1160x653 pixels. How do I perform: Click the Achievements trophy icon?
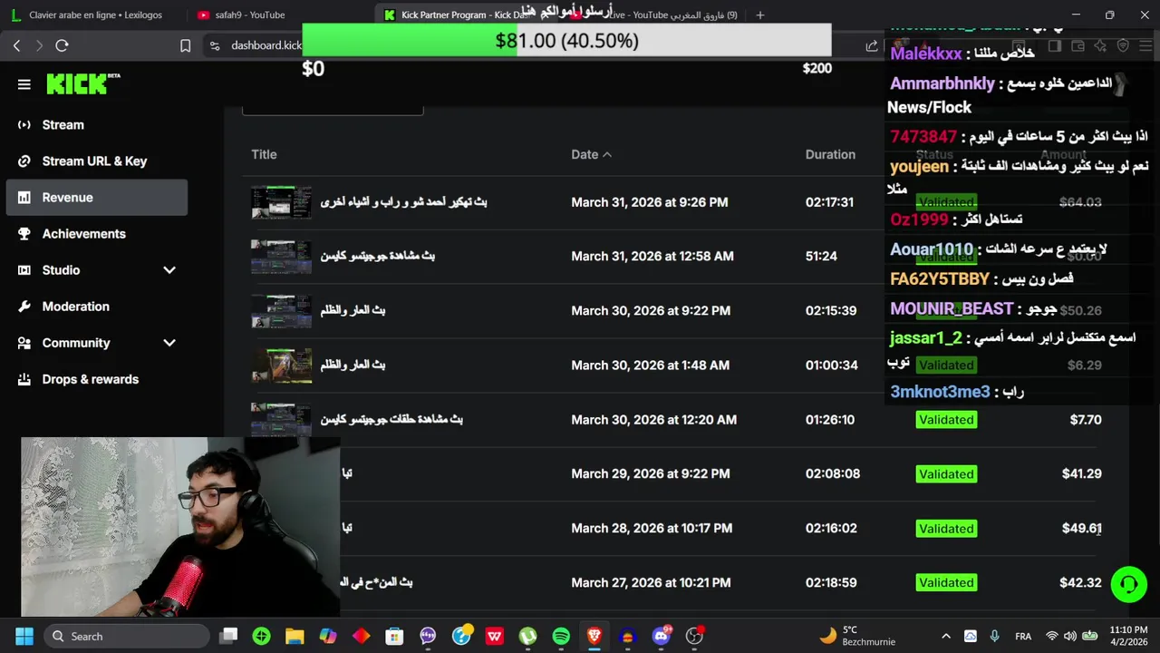click(24, 233)
